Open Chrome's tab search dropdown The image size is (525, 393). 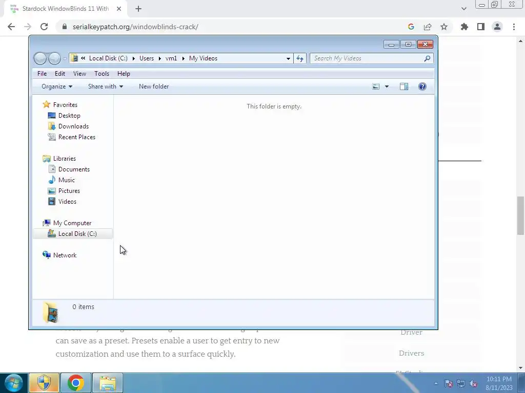click(x=463, y=9)
